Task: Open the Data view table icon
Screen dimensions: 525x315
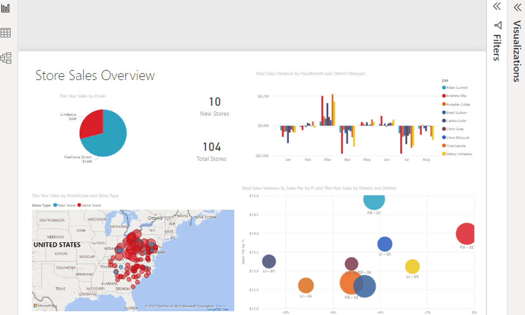Action: [6, 33]
